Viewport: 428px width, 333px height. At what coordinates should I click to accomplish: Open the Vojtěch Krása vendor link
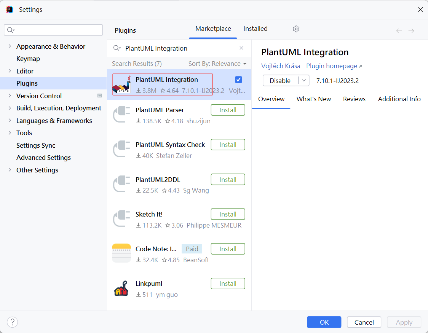coord(281,66)
